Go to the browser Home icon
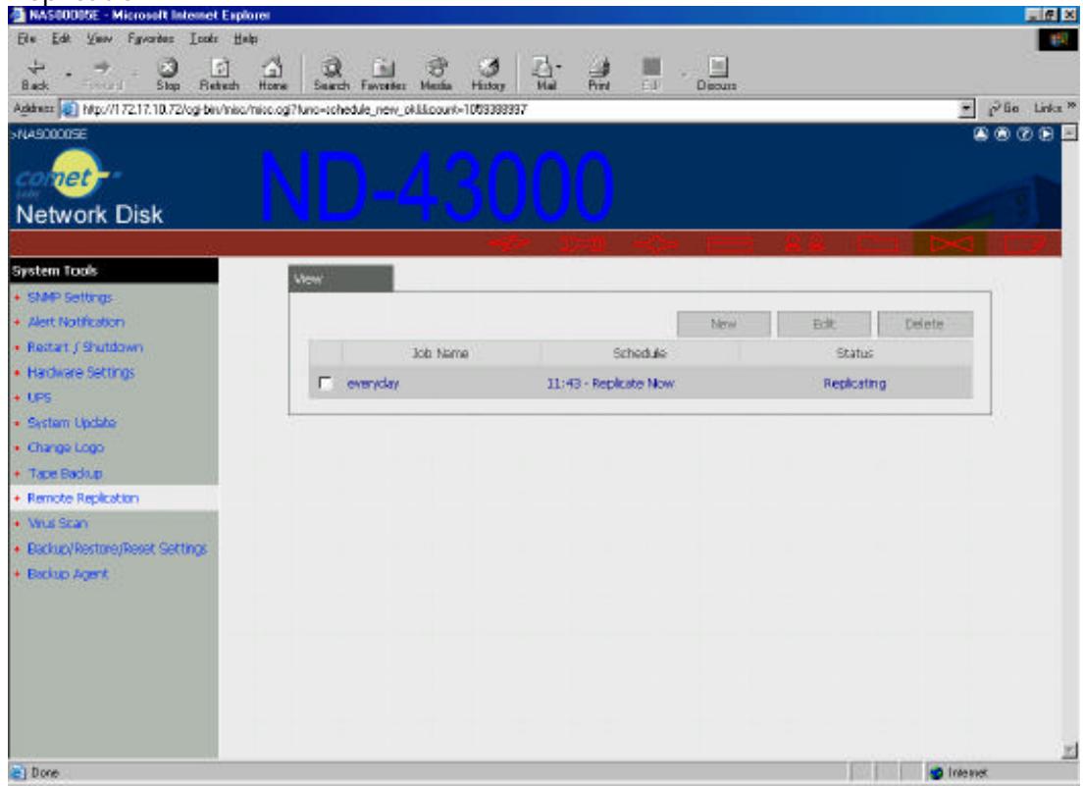The width and height of the screenshot is (1083, 786). pos(273,75)
